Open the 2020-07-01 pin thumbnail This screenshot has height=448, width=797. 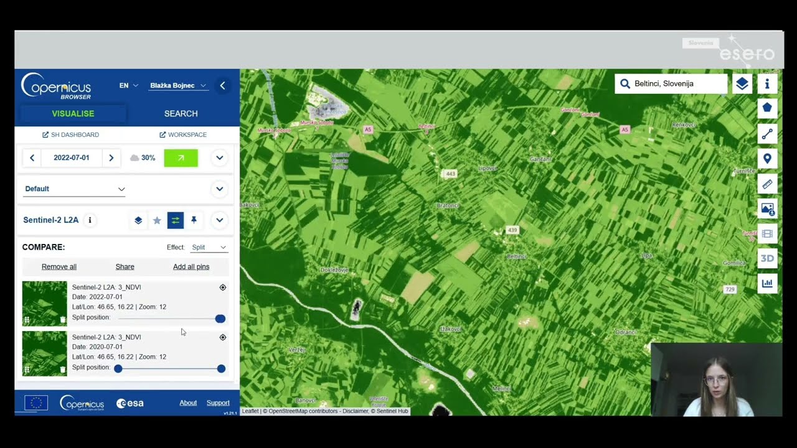point(45,353)
